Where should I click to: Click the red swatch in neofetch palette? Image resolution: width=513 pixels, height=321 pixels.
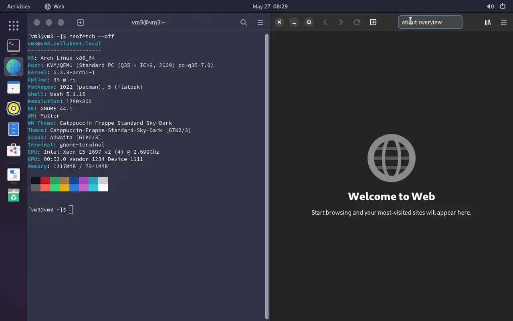(x=45, y=181)
